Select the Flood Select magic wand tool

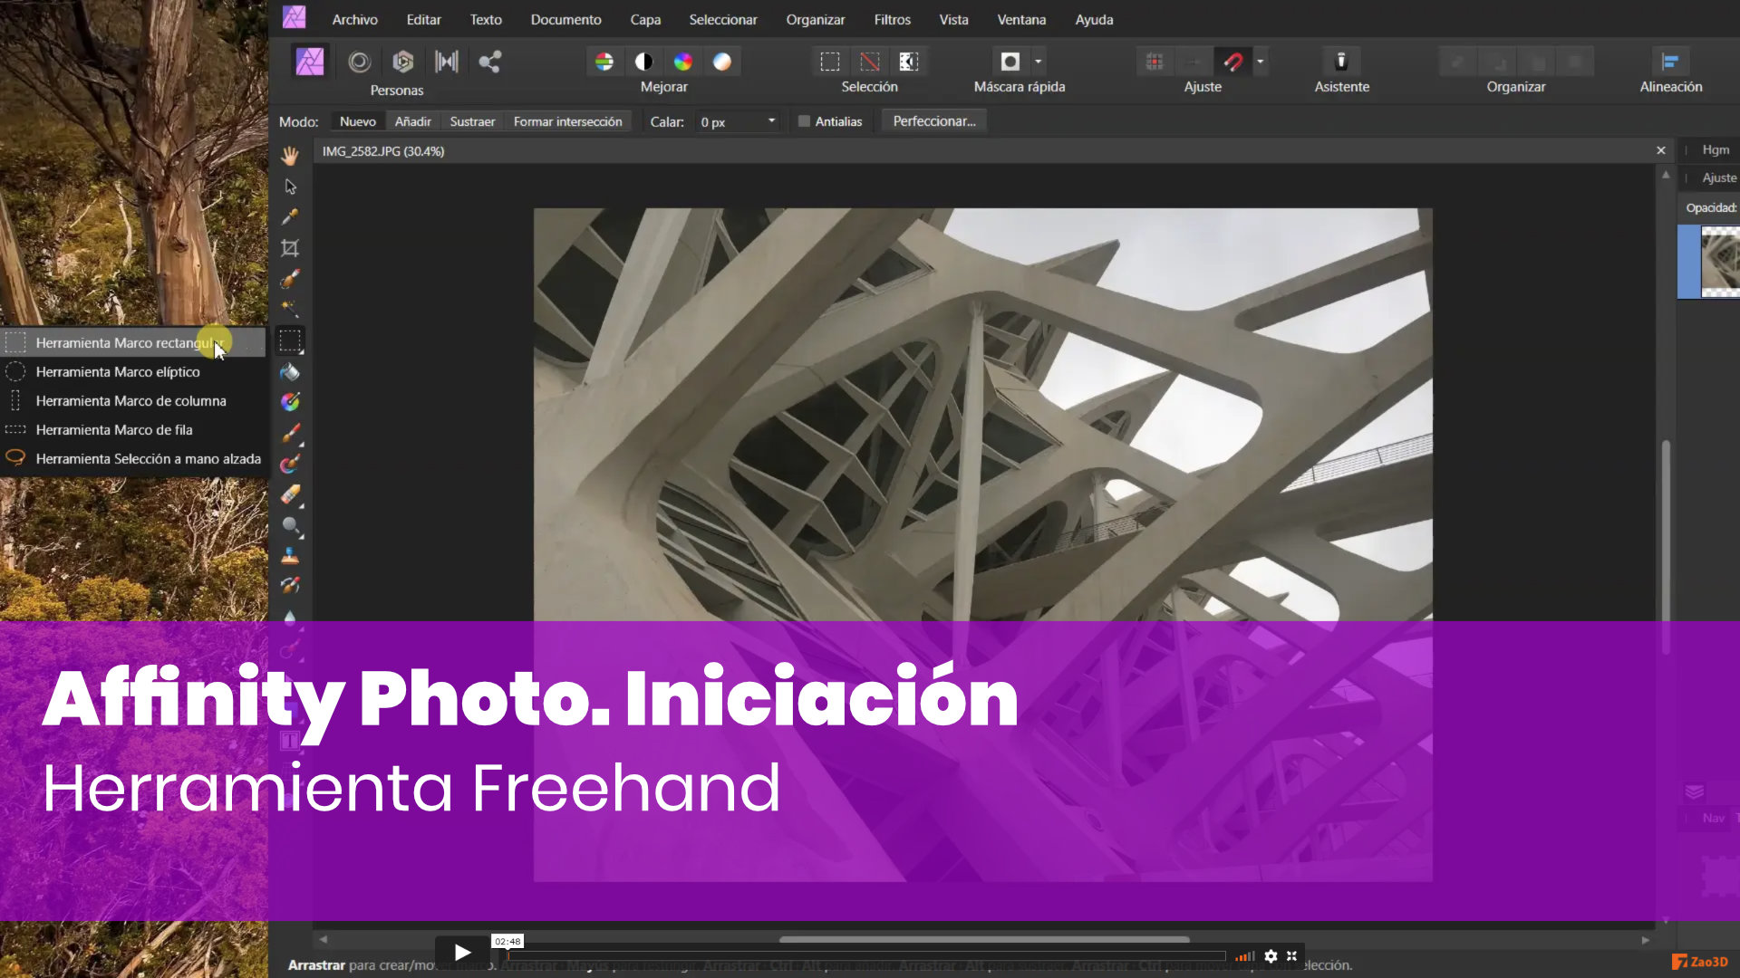pyautogui.click(x=290, y=310)
